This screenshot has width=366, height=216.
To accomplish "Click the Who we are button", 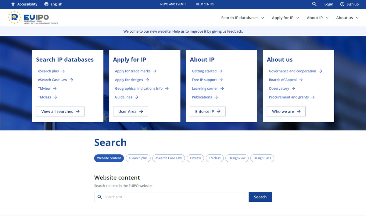I will coord(286,111).
